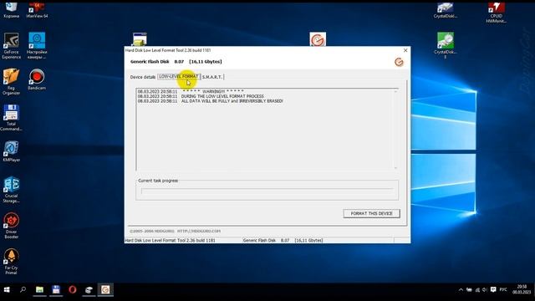This screenshot has height=301, width=535.
Task: Click the taskbar icon next to Opera
Action: pyautogui.click(x=89, y=290)
